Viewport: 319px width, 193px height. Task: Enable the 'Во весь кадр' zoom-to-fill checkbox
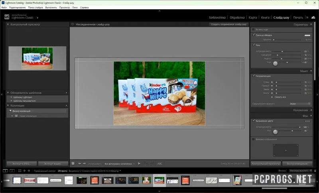(x=253, y=30)
